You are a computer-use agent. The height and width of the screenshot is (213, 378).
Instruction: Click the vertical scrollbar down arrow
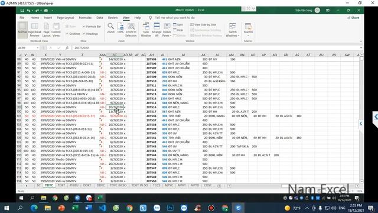tap(361, 182)
